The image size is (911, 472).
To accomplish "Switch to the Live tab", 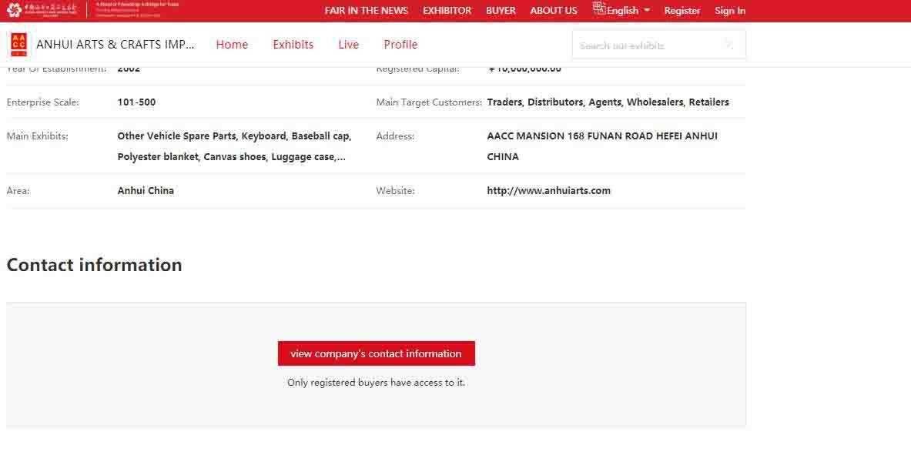I will (348, 45).
